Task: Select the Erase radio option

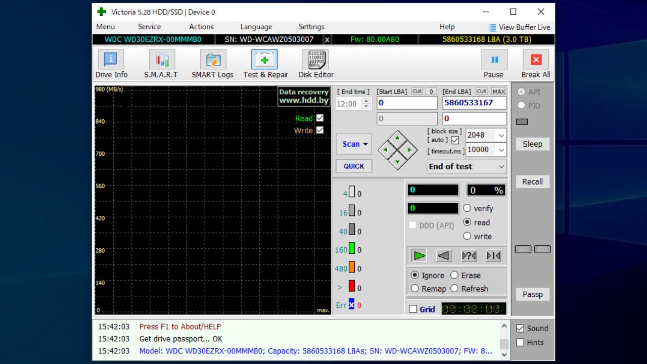Action: click(454, 275)
